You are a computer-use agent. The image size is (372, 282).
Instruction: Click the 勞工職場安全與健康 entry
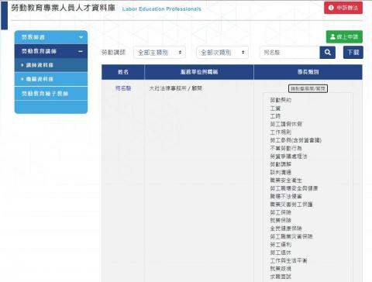coord(294,188)
